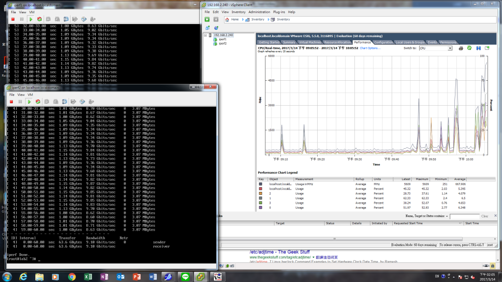
Task: Power on iperf1 with the green play icon
Action: (31, 19)
